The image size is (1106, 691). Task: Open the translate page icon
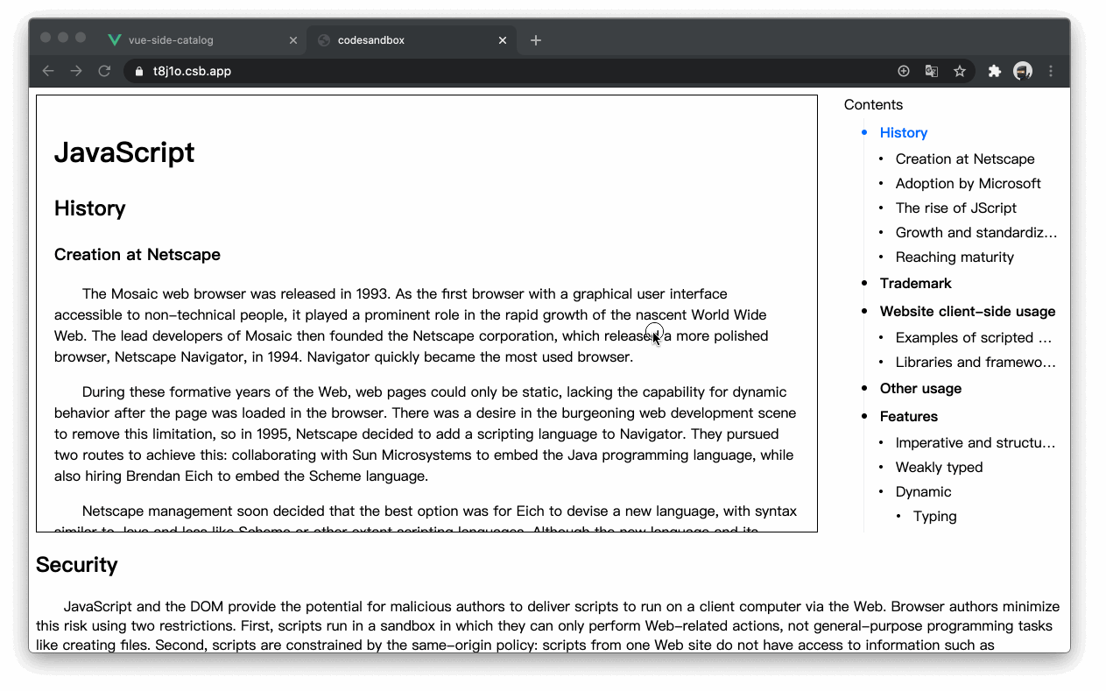point(932,71)
